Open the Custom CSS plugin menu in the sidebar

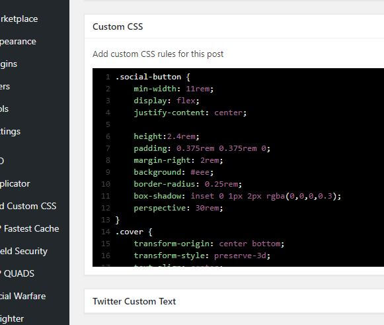28,206
